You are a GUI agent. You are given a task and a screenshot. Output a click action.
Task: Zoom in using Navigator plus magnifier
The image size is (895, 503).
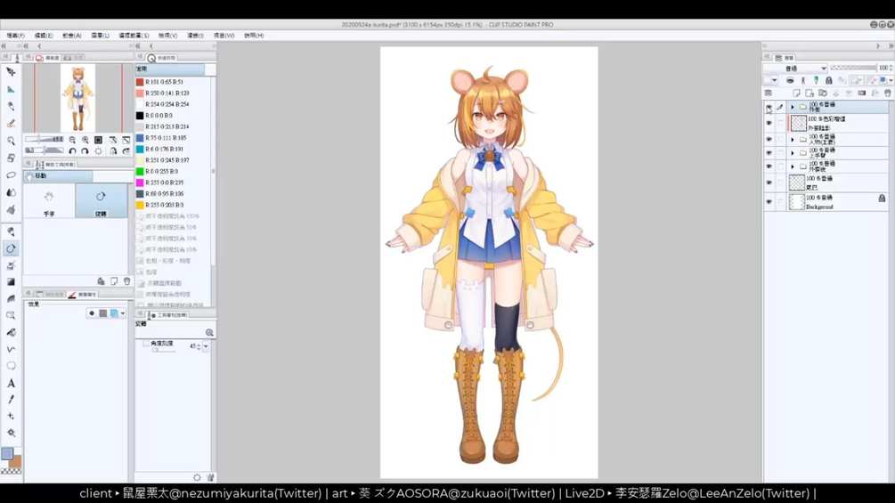click(85, 140)
